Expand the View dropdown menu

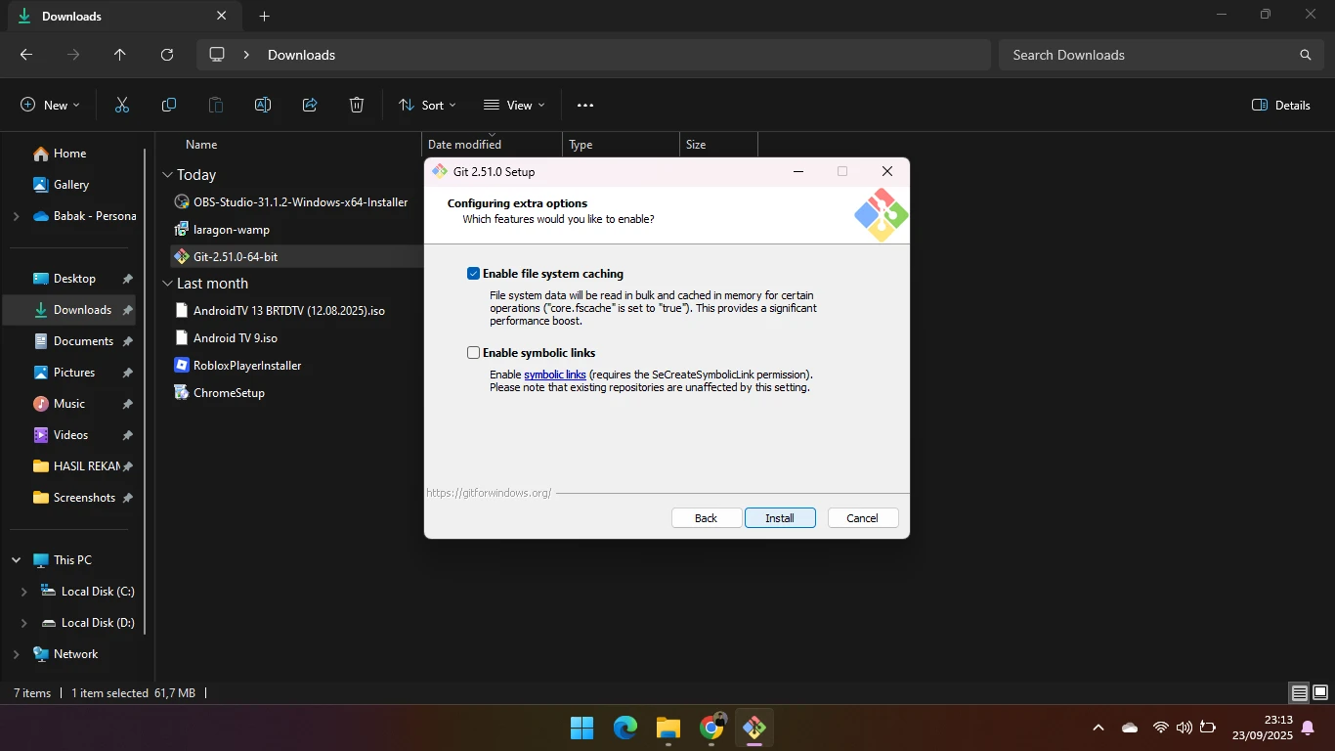pos(514,105)
